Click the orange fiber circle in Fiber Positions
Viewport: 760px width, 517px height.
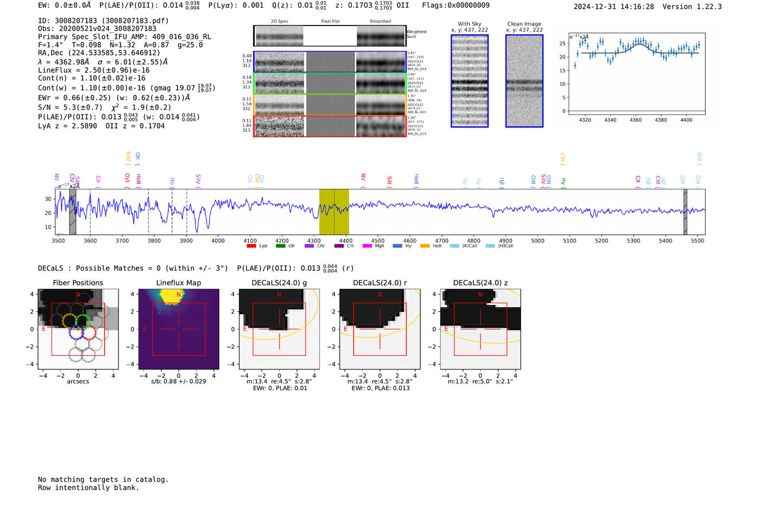[69, 321]
